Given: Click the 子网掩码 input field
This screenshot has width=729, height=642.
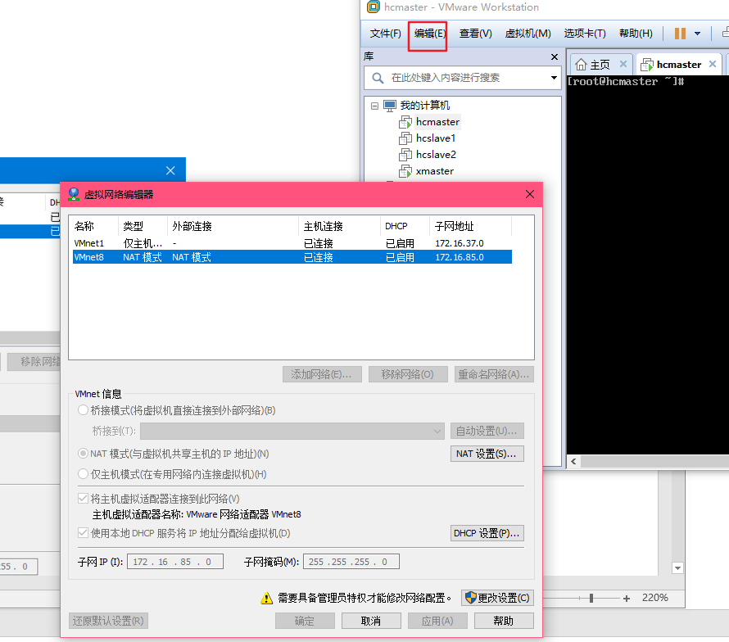Looking at the screenshot, I should pos(351,562).
